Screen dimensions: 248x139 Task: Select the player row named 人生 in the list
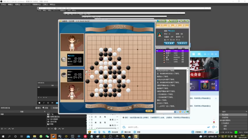click(172, 55)
